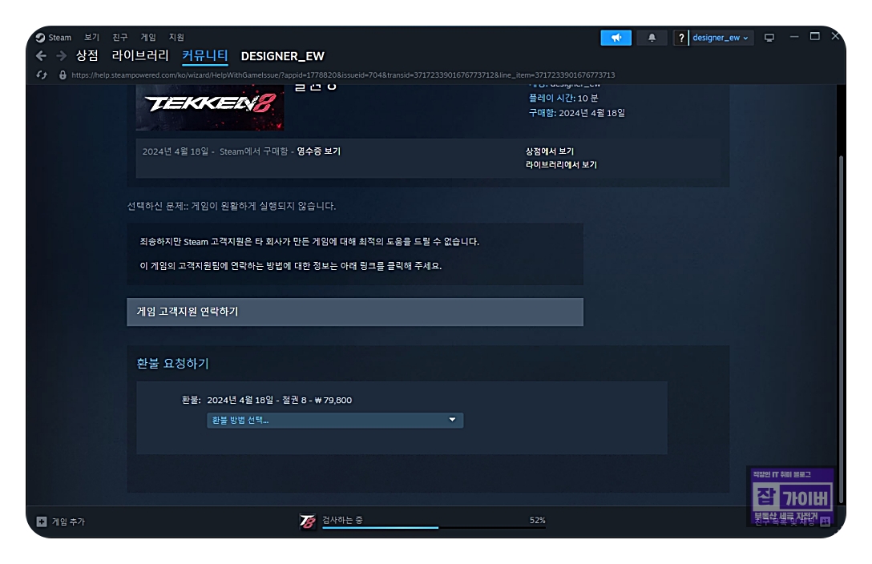Click 게임 고객지원 연락하기 button
The width and height of the screenshot is (872, 564).
click(355, 312)
